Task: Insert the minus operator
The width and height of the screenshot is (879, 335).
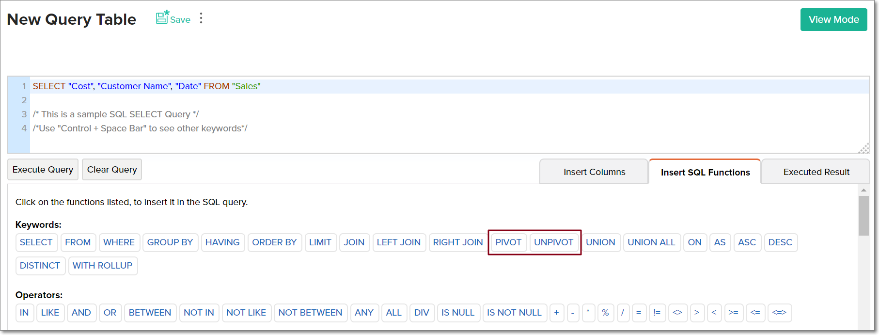Action: pyautogui.click(x=573, y=313)
